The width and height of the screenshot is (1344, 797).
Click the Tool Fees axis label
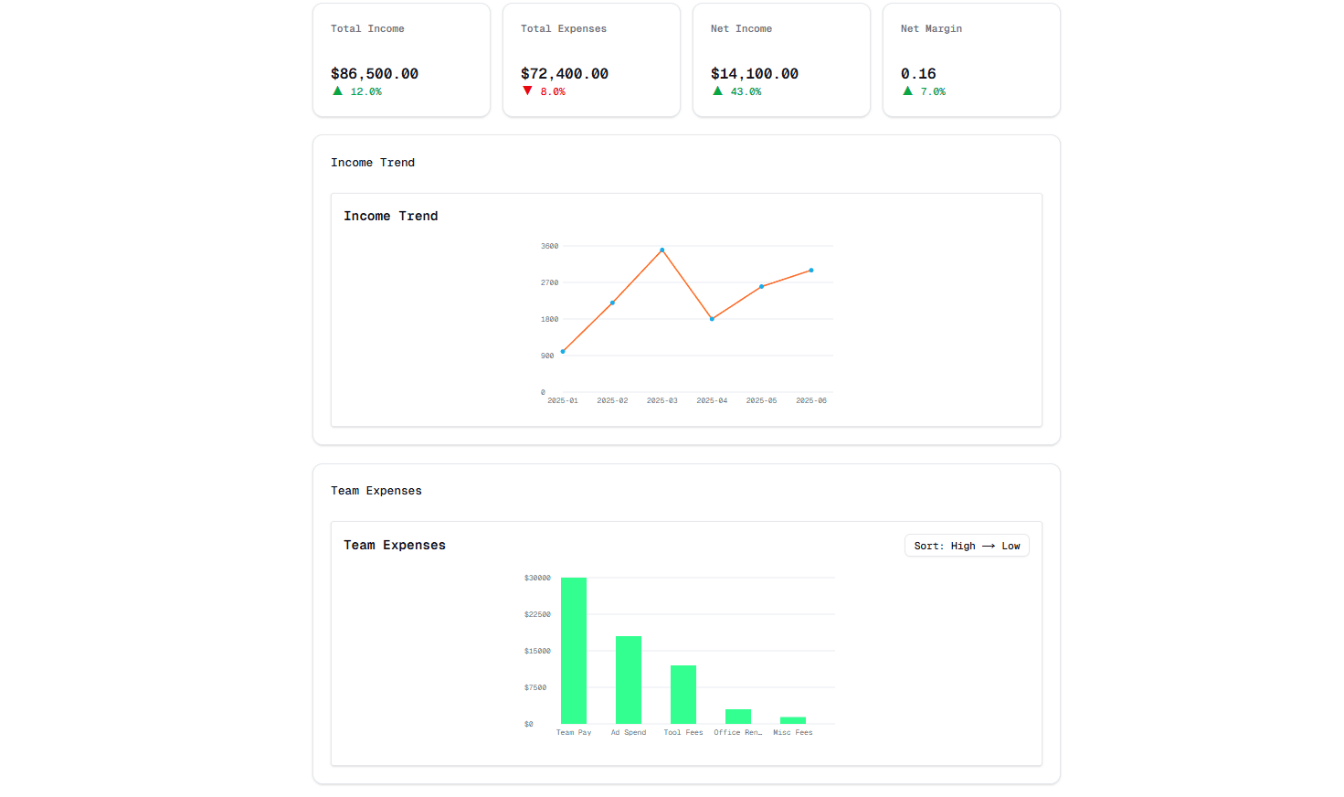[683, 732]
